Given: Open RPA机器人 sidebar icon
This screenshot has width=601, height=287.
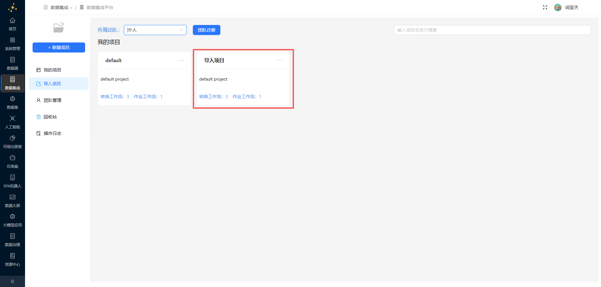Looking at the screenshot, I should tap(13, 178).
